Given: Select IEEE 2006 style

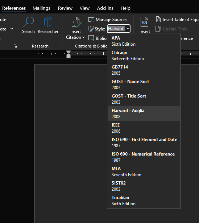Looking at the screenshot, I should point(144,128).
